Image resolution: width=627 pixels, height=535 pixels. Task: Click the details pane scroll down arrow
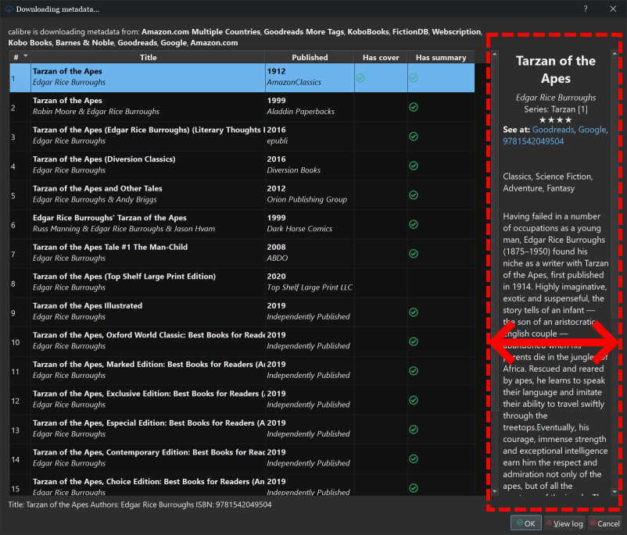click(615, 491)
